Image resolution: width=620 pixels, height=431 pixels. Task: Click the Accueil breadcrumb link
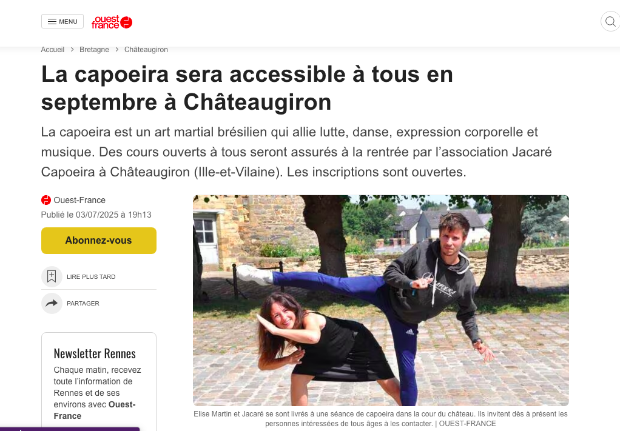coord(53,49)
